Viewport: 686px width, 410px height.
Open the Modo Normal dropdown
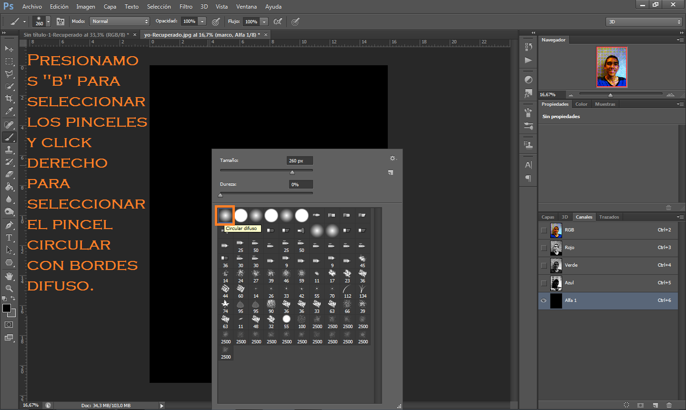pyautogui.click(x=120, y=21)
